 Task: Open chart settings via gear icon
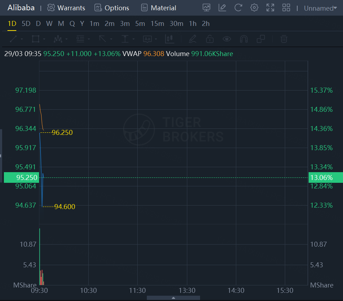[x=254, y=8]
